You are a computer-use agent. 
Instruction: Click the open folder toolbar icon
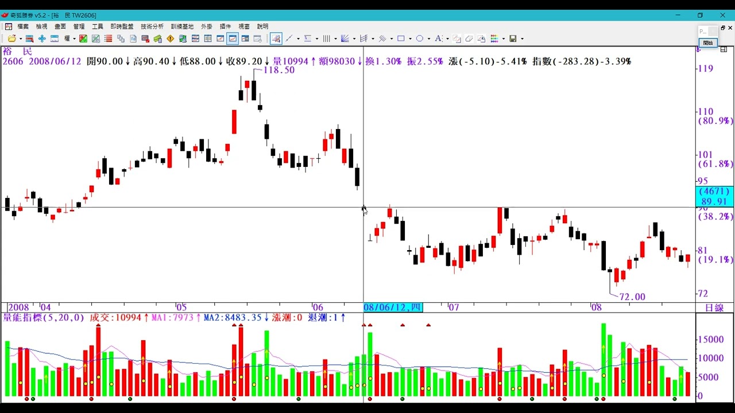(x=12, y=38)
